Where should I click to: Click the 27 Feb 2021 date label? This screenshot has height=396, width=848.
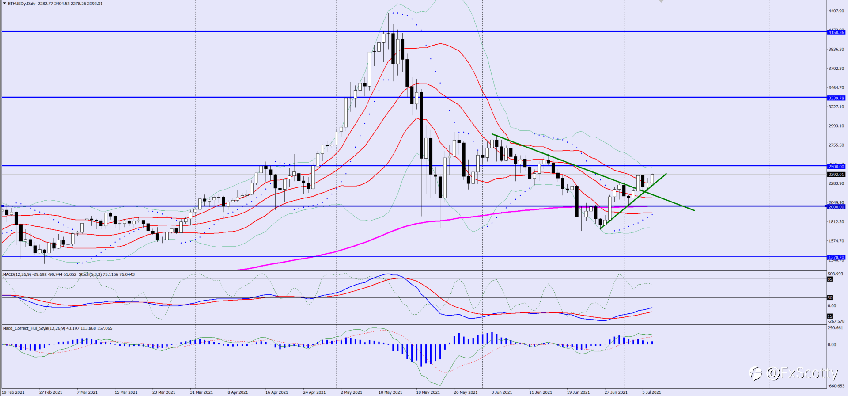pyautogui.click(x=51, y=392)
